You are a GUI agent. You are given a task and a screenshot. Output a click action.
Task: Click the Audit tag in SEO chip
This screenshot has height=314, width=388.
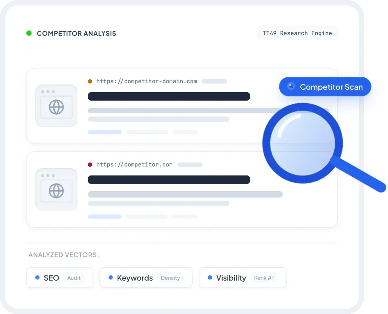click(74, 278)
